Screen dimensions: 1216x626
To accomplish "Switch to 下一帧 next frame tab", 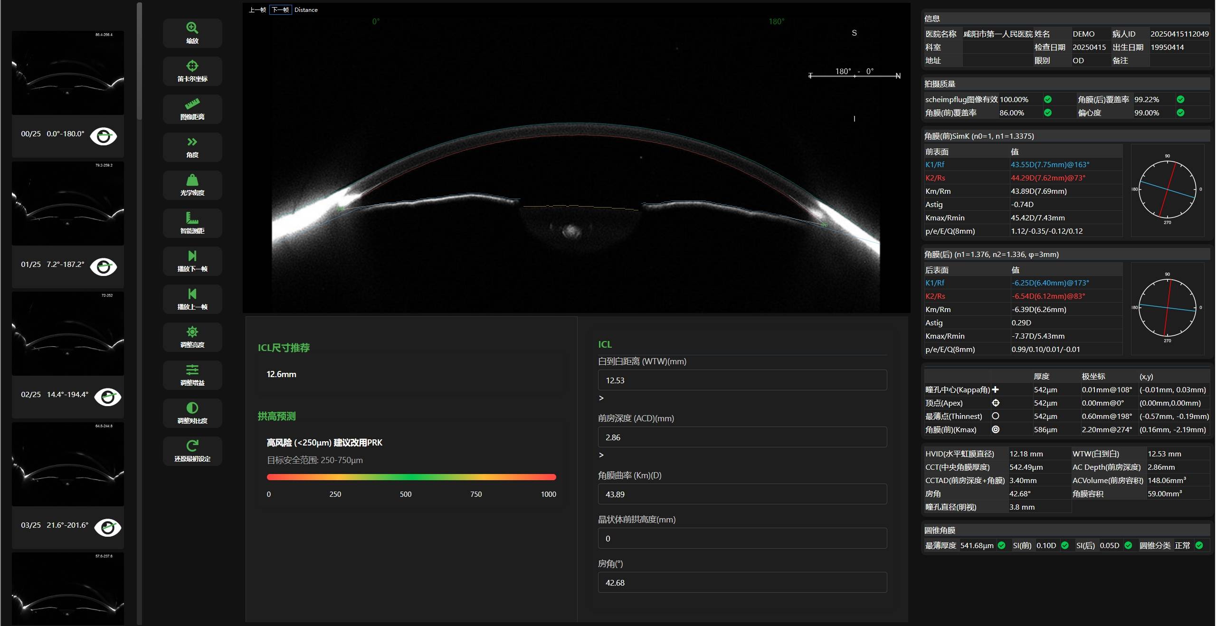I will 280,9.
